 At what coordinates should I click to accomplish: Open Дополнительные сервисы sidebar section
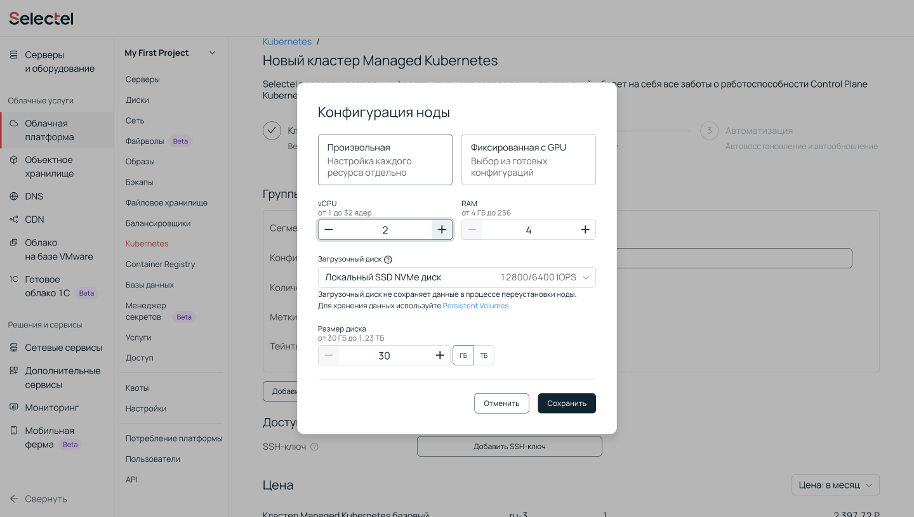point(56,377)
